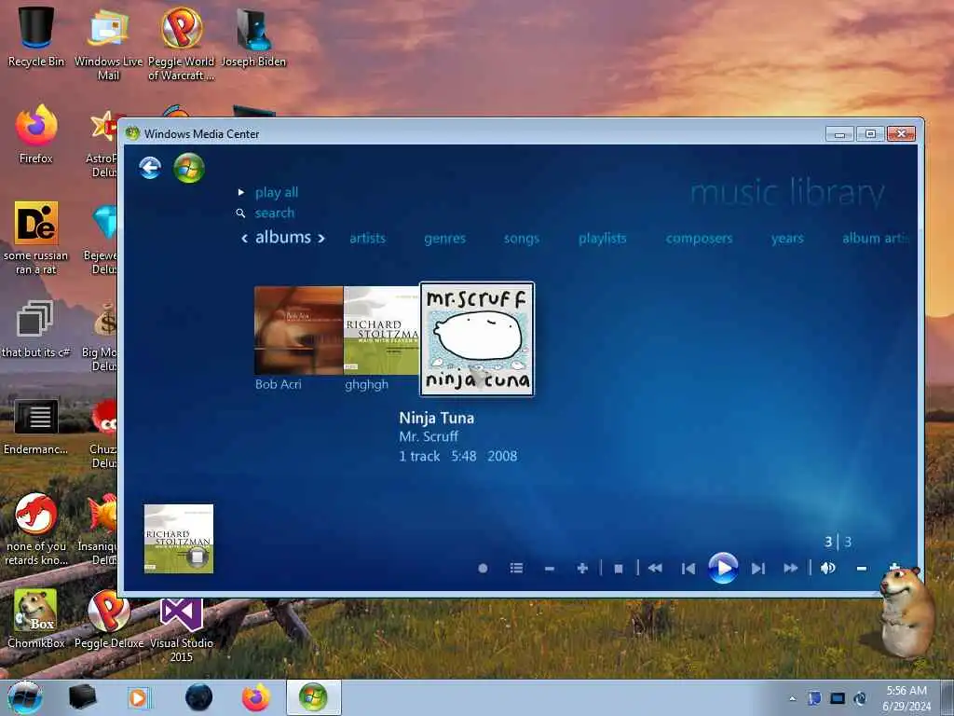Open the Windows Start orb
The height and width of the screenshot is (716, 954).
(x=25, y=697)
